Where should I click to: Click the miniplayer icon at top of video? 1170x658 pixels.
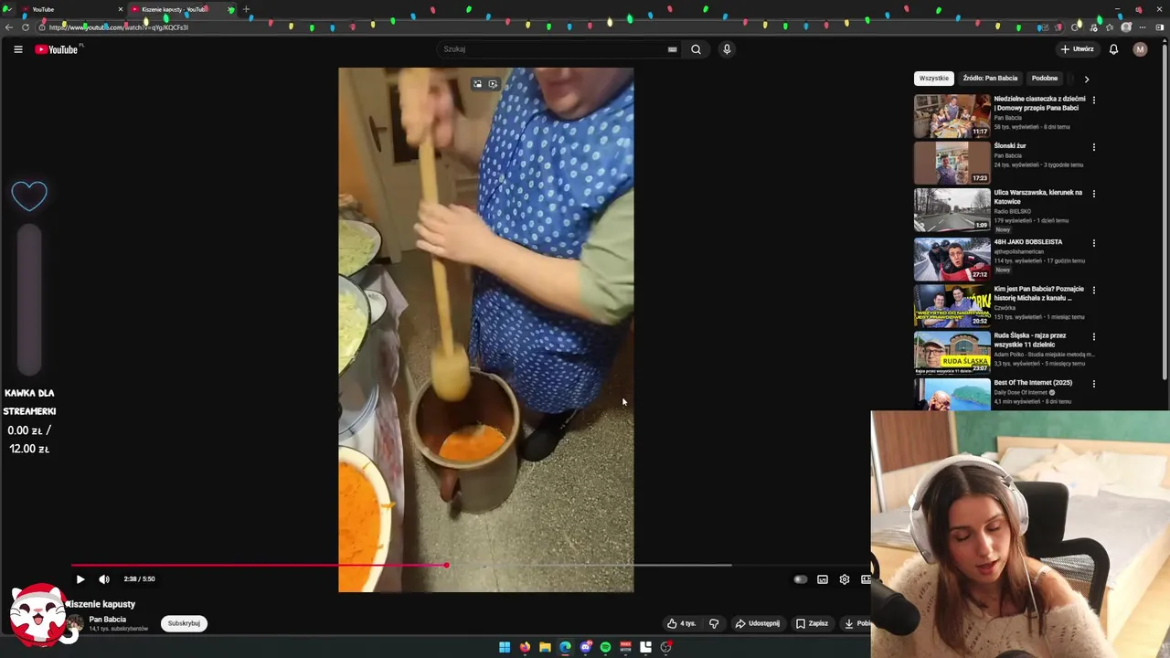point(477,84)
